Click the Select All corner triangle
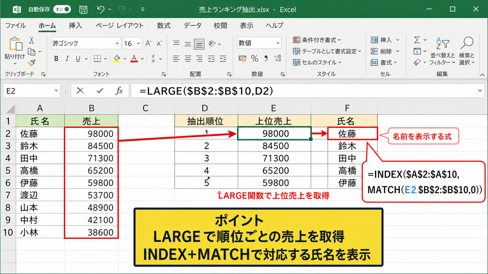Screen dimensions: 488x274 10,109
